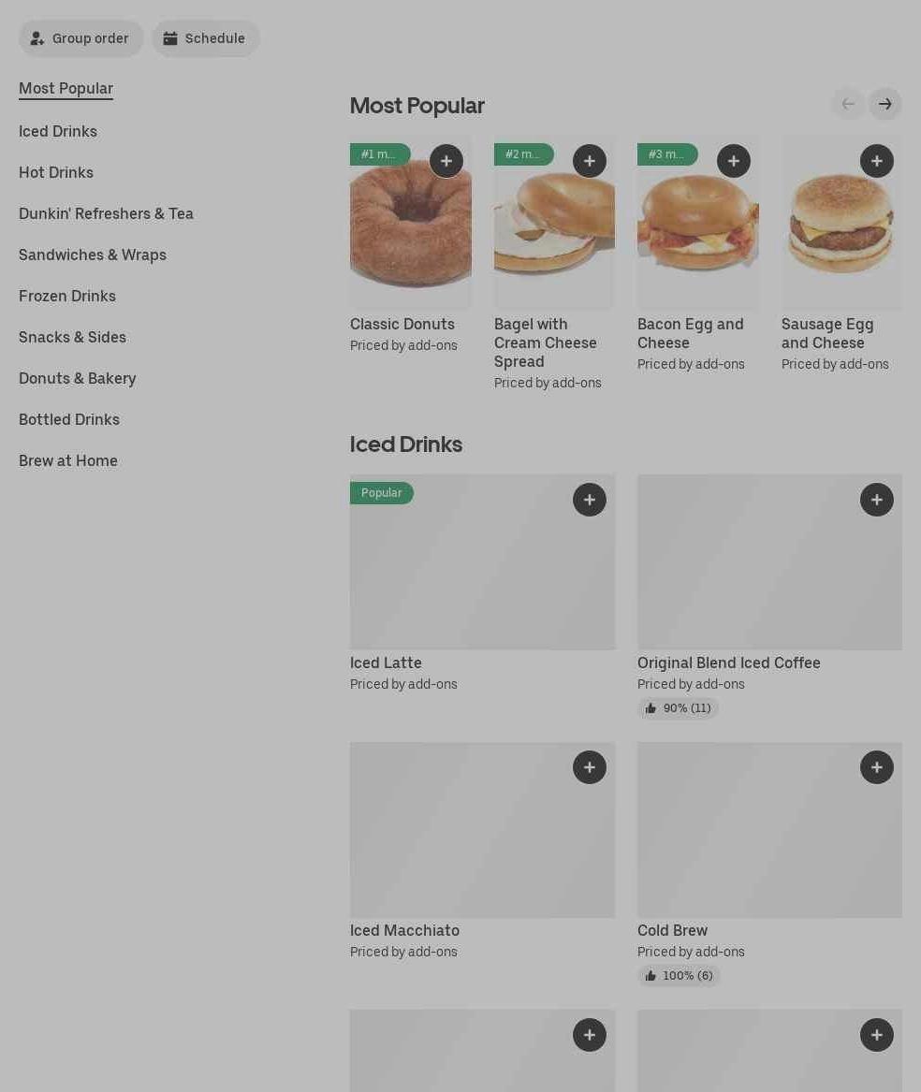The height and width of the screenshot is (1092, 921).
Task: Add Bagel with Cream Cheese Spread via plus icon
Action: (x=590, y=161)
